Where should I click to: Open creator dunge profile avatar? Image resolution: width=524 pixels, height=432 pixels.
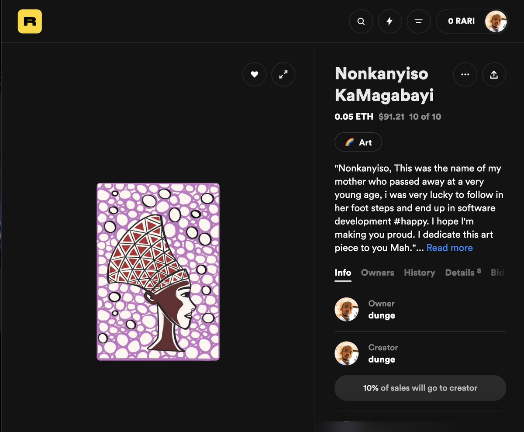pyautogui.click(x=347, y=353)
